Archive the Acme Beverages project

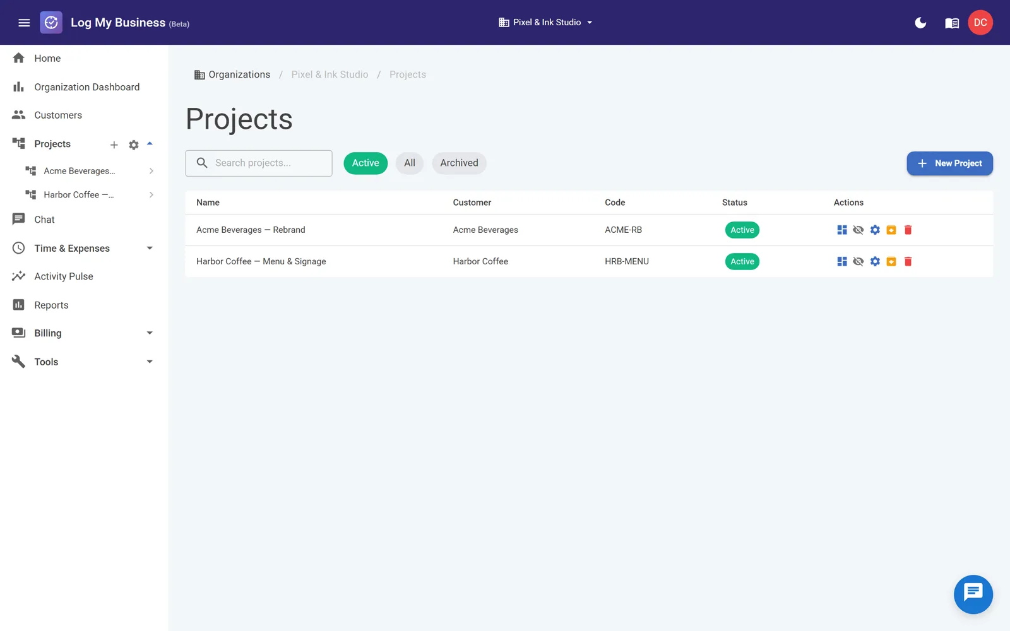click(891, 230)
